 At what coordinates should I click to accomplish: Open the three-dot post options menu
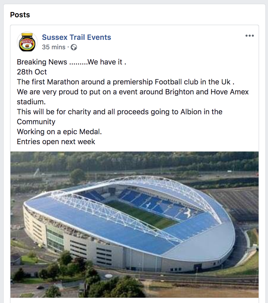(x=249, y=36)
